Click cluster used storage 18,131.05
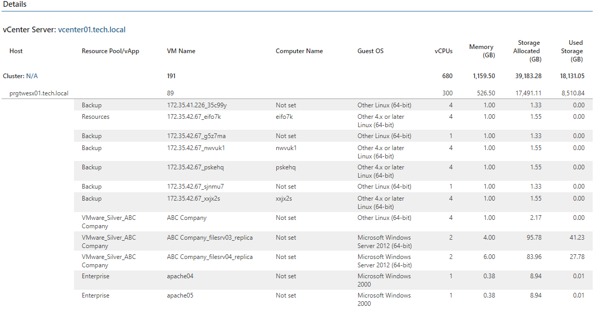This screenshot has width=600, height=309. point(572,76)
